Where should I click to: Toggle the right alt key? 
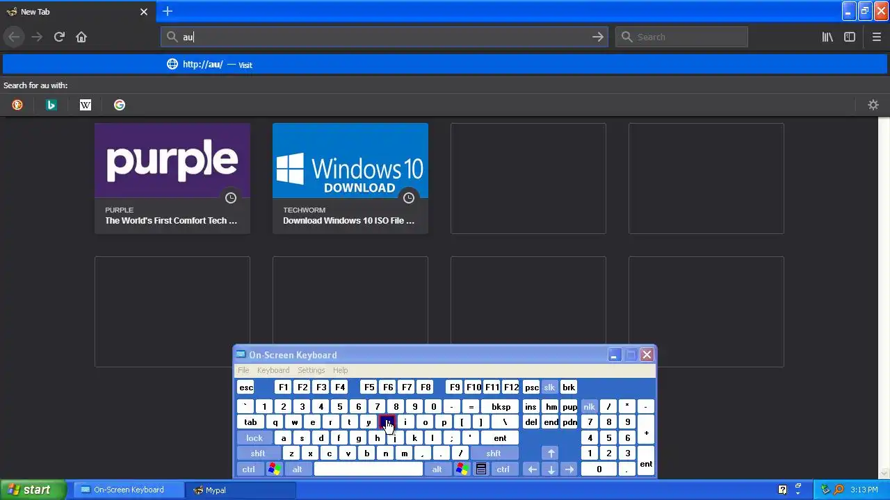pos(437,469)
